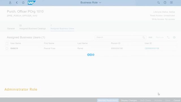Screen dimensions: 181x102
Task: Click the First Name column header
Action: (x=49, y=43)
